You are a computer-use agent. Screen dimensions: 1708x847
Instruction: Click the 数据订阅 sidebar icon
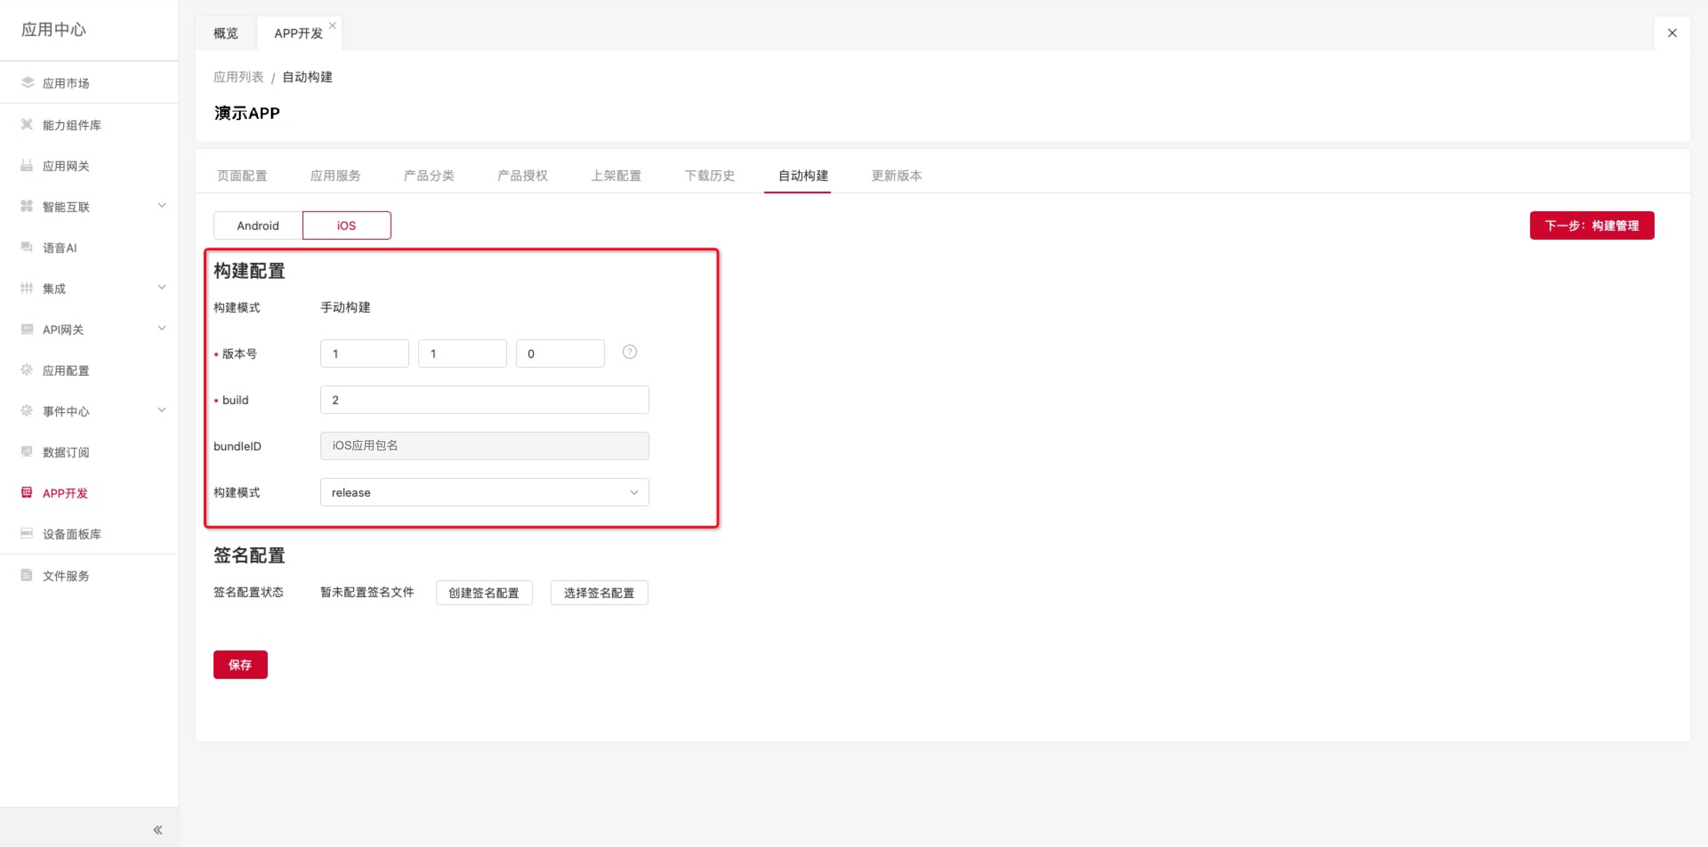point(27,451)
